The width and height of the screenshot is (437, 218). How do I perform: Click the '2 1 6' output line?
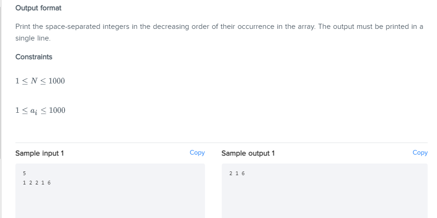237,173
